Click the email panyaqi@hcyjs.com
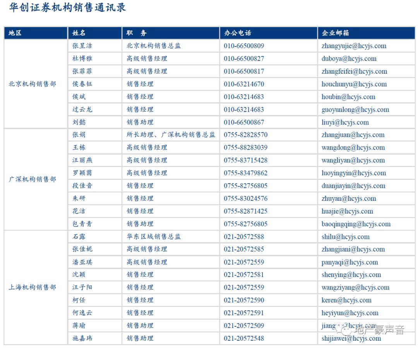Image resolution: width=418 pixels, height=348 pixels. coord(349,262)
